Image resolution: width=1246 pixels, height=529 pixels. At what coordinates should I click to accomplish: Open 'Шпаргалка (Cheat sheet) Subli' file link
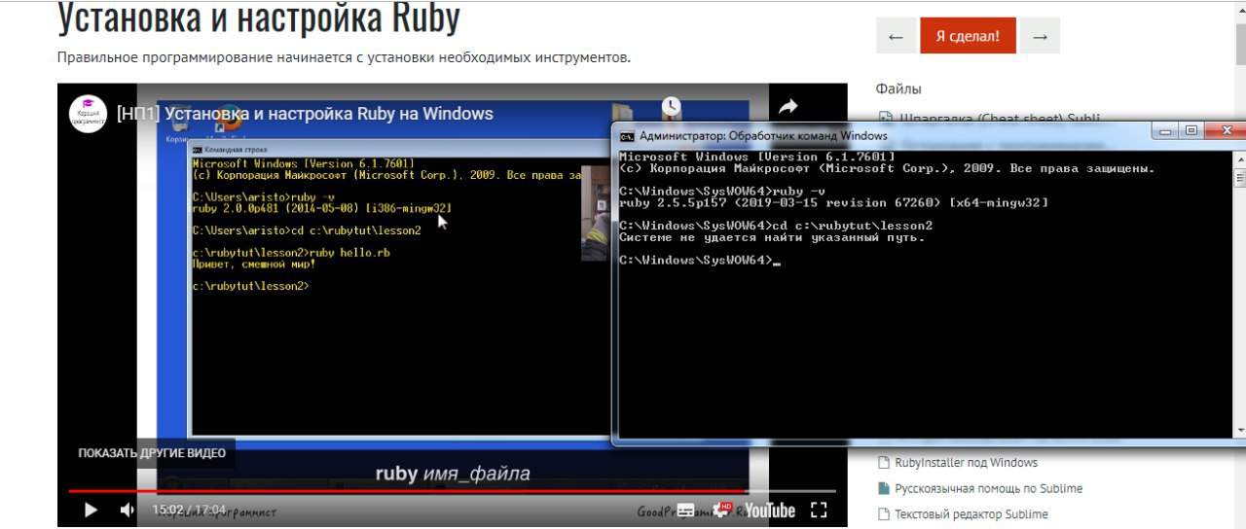pyautogui.click(x=998, y=119)
